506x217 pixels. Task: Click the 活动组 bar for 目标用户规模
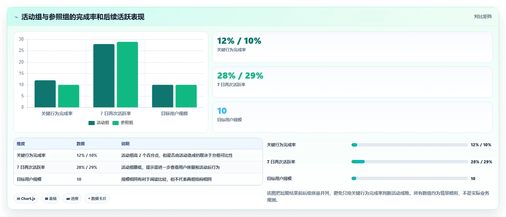(x=163, y=96)
